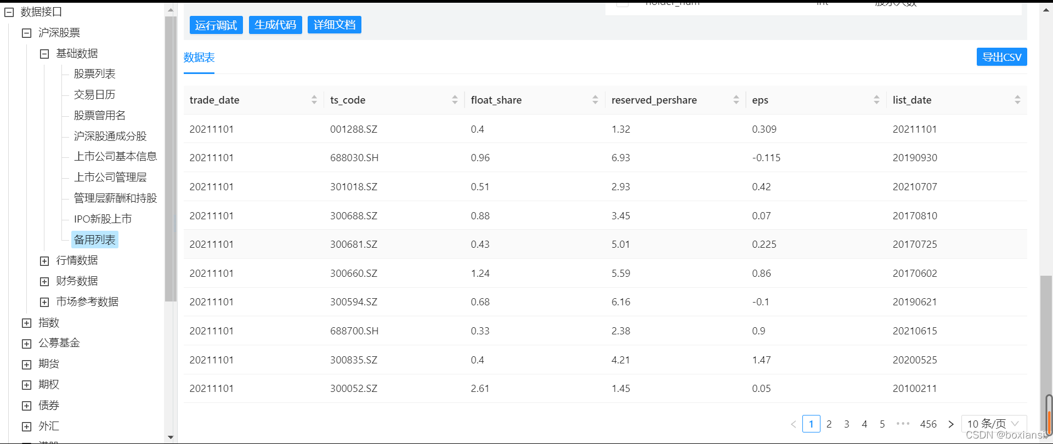Sort by ts_code column sort icon
The height and width of the screenshot is (444, 1053).
coord(455,100)
